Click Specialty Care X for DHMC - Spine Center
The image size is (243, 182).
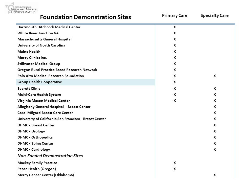[215, 143]
